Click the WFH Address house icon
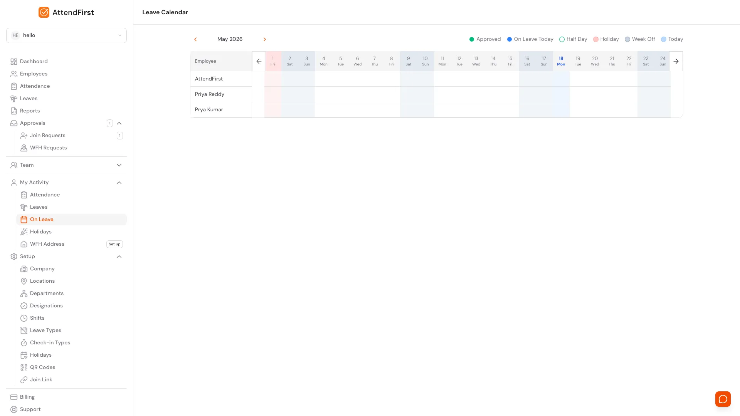 tap(24, 244)
